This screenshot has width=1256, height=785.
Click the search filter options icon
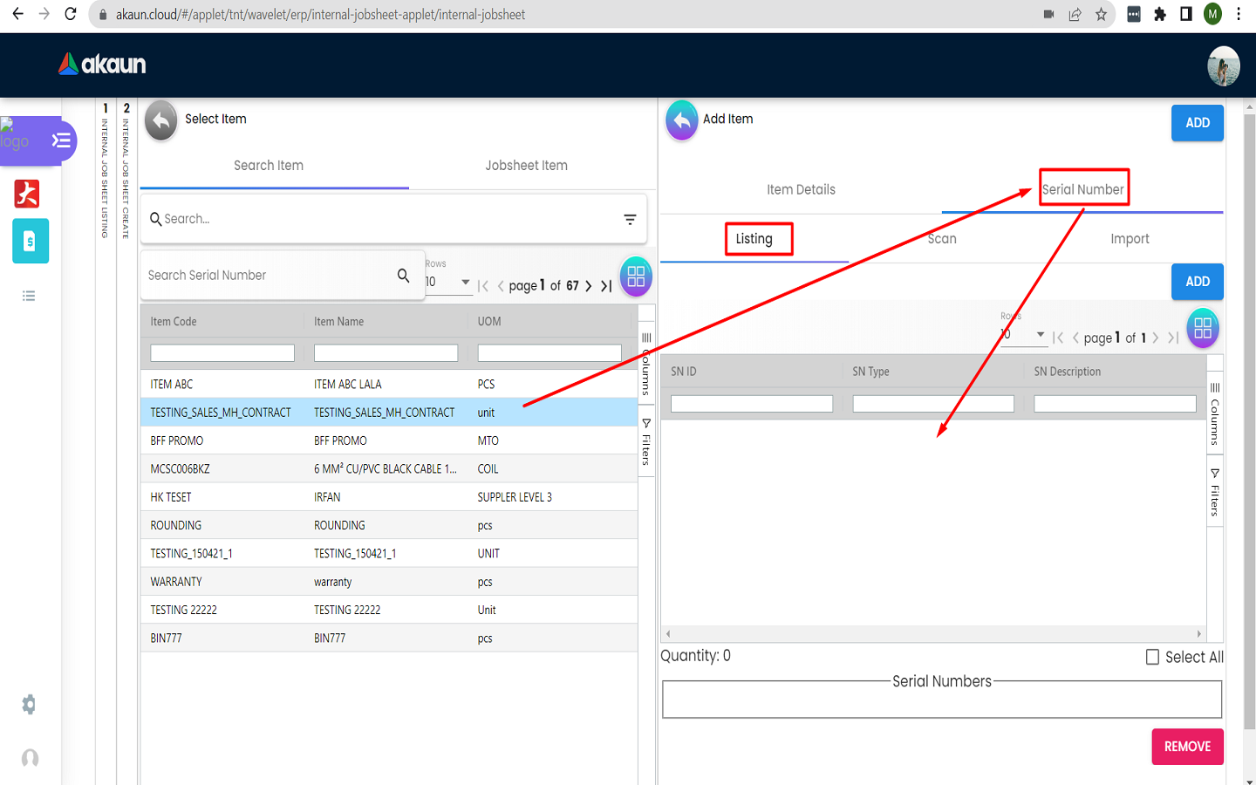click(630, 219)
